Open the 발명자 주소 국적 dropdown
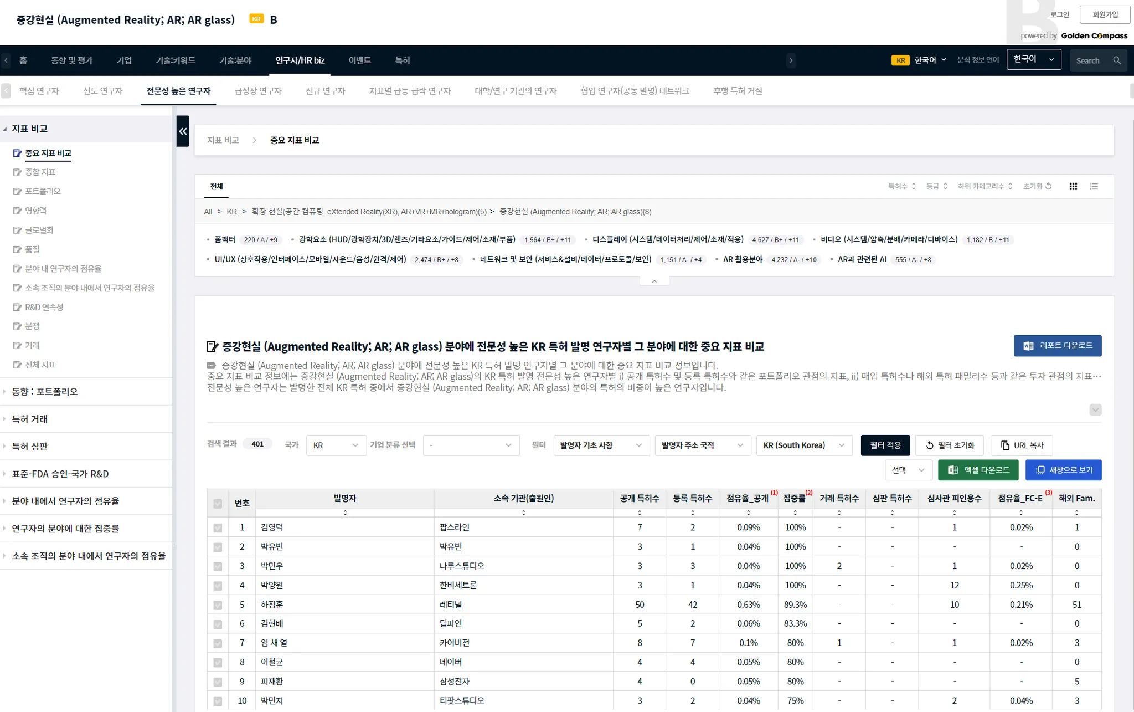This screenshot has height=712, width=1134. [702, 445]
